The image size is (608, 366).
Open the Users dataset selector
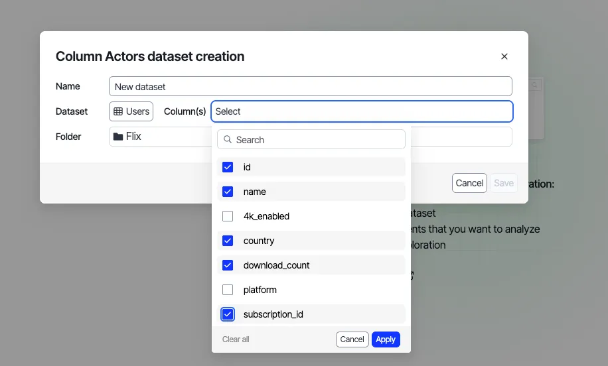tap(131, 111)
